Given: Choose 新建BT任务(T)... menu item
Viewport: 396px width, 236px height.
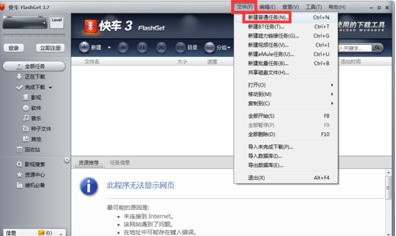Looking at the screenshot, I should point(286,27).
